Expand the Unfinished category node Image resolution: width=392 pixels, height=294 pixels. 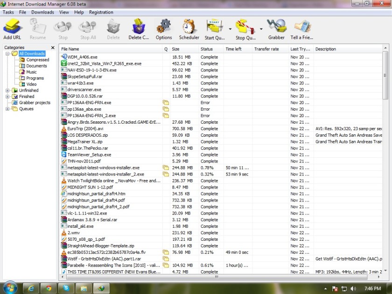pos(7,91)
